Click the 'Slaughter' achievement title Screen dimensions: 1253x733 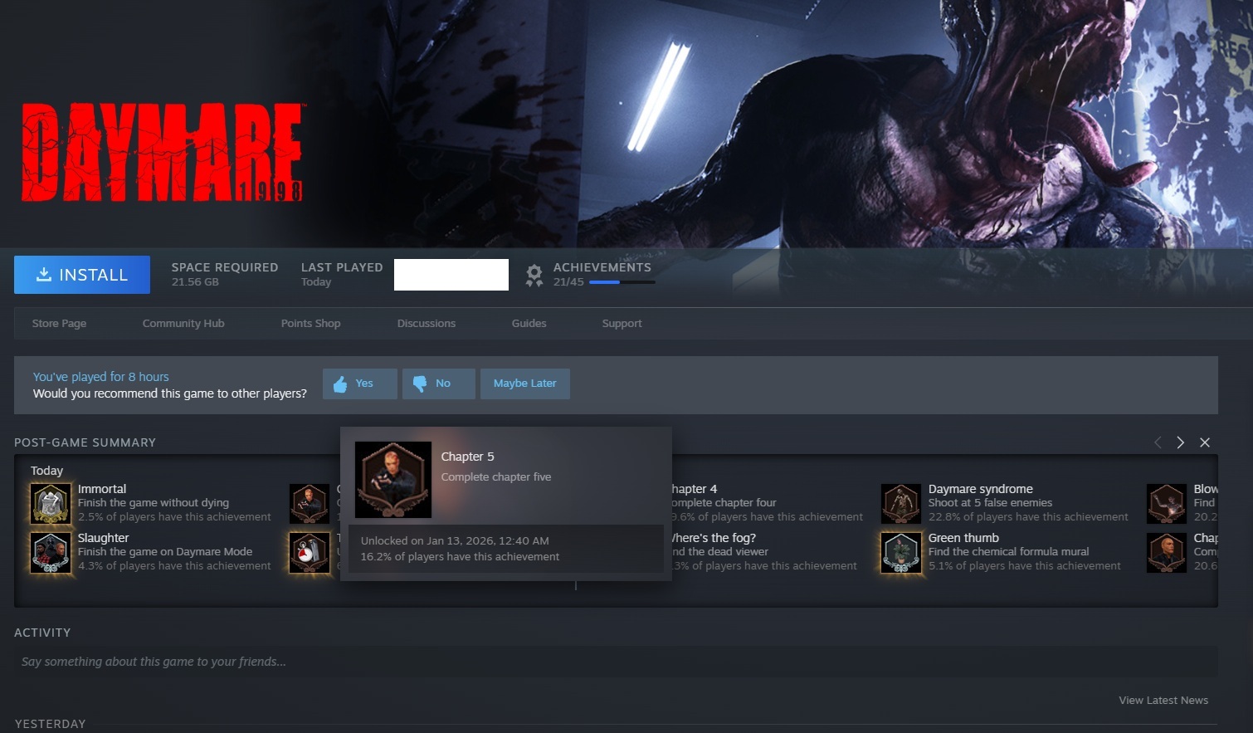(104, 538)
